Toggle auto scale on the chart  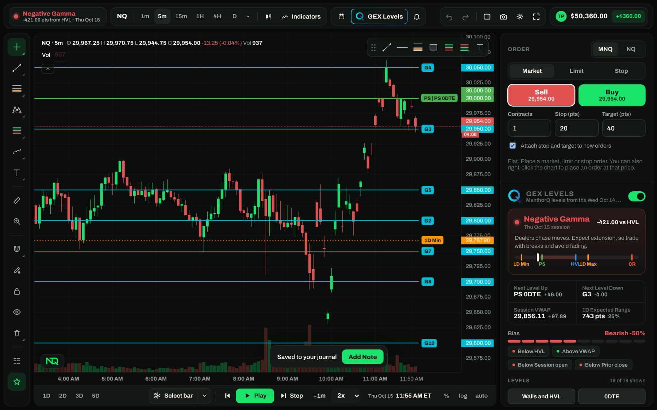coord(481,396)
